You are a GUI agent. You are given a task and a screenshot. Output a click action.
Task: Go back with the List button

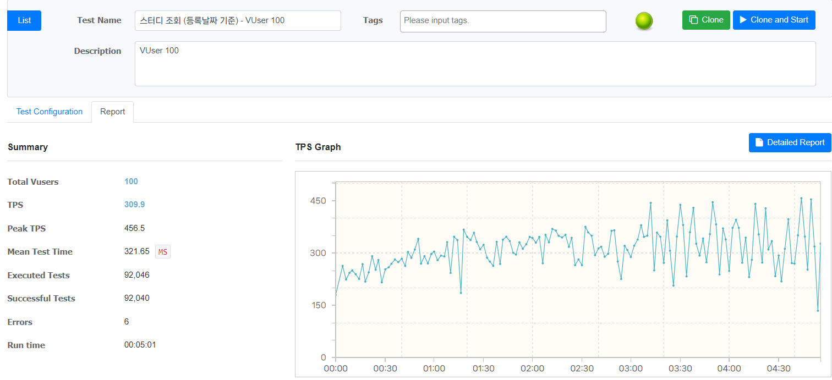[24, 20]
